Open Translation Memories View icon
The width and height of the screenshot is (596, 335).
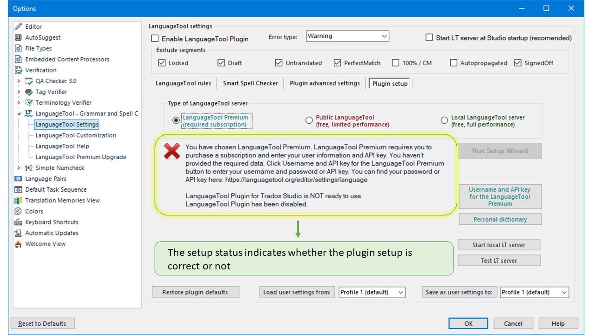tap(18, 201)
